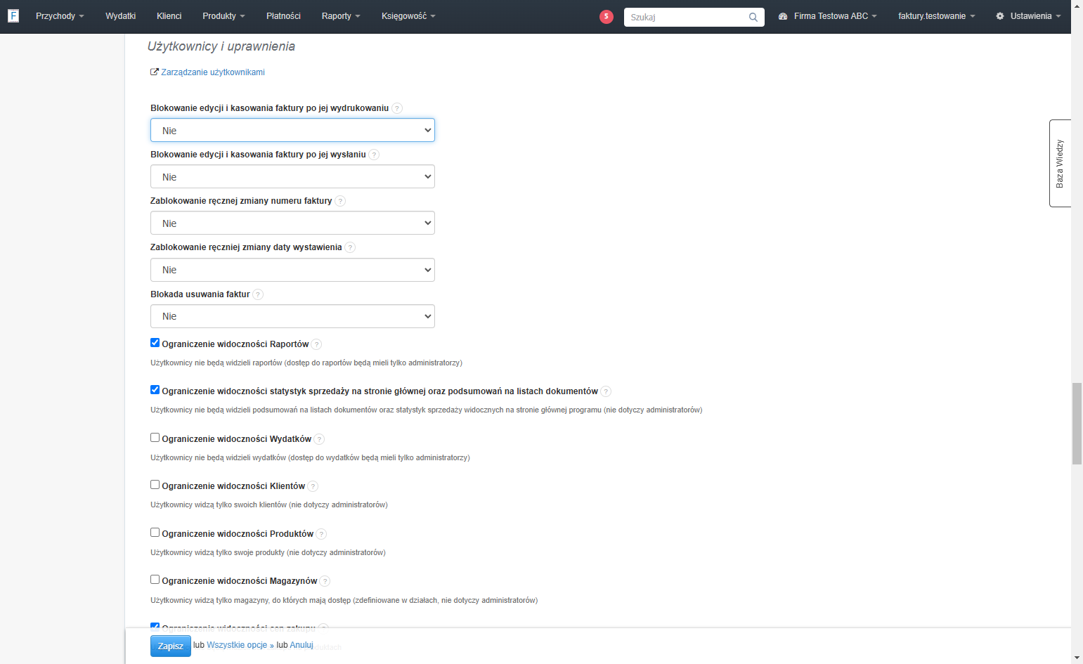Viewport: 1083px width, 664px height.
Task: Open the notifications badge showing 5
Action: (x=607, y=16)
